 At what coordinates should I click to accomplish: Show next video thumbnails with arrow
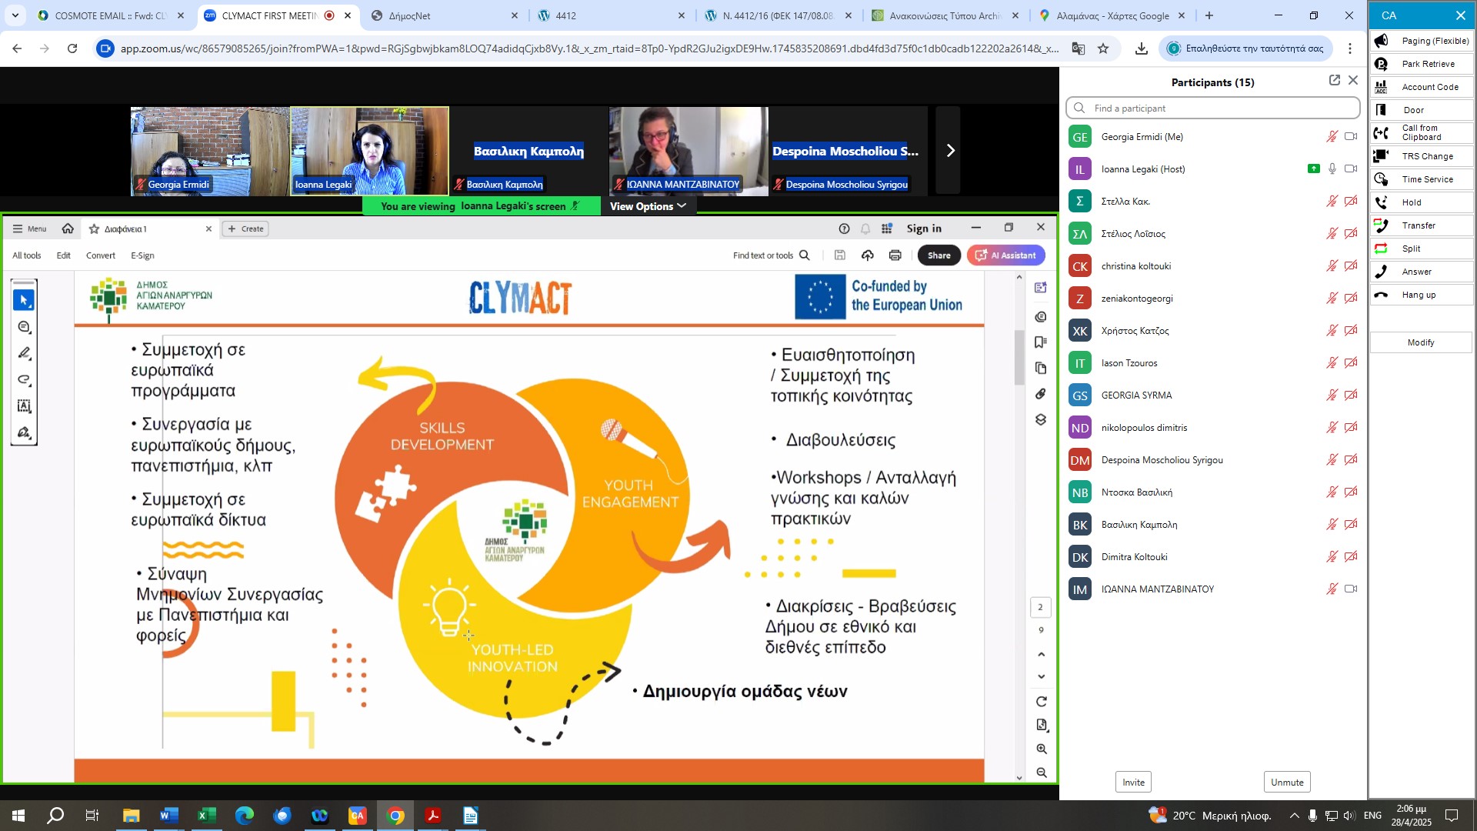tap(950, 151)
